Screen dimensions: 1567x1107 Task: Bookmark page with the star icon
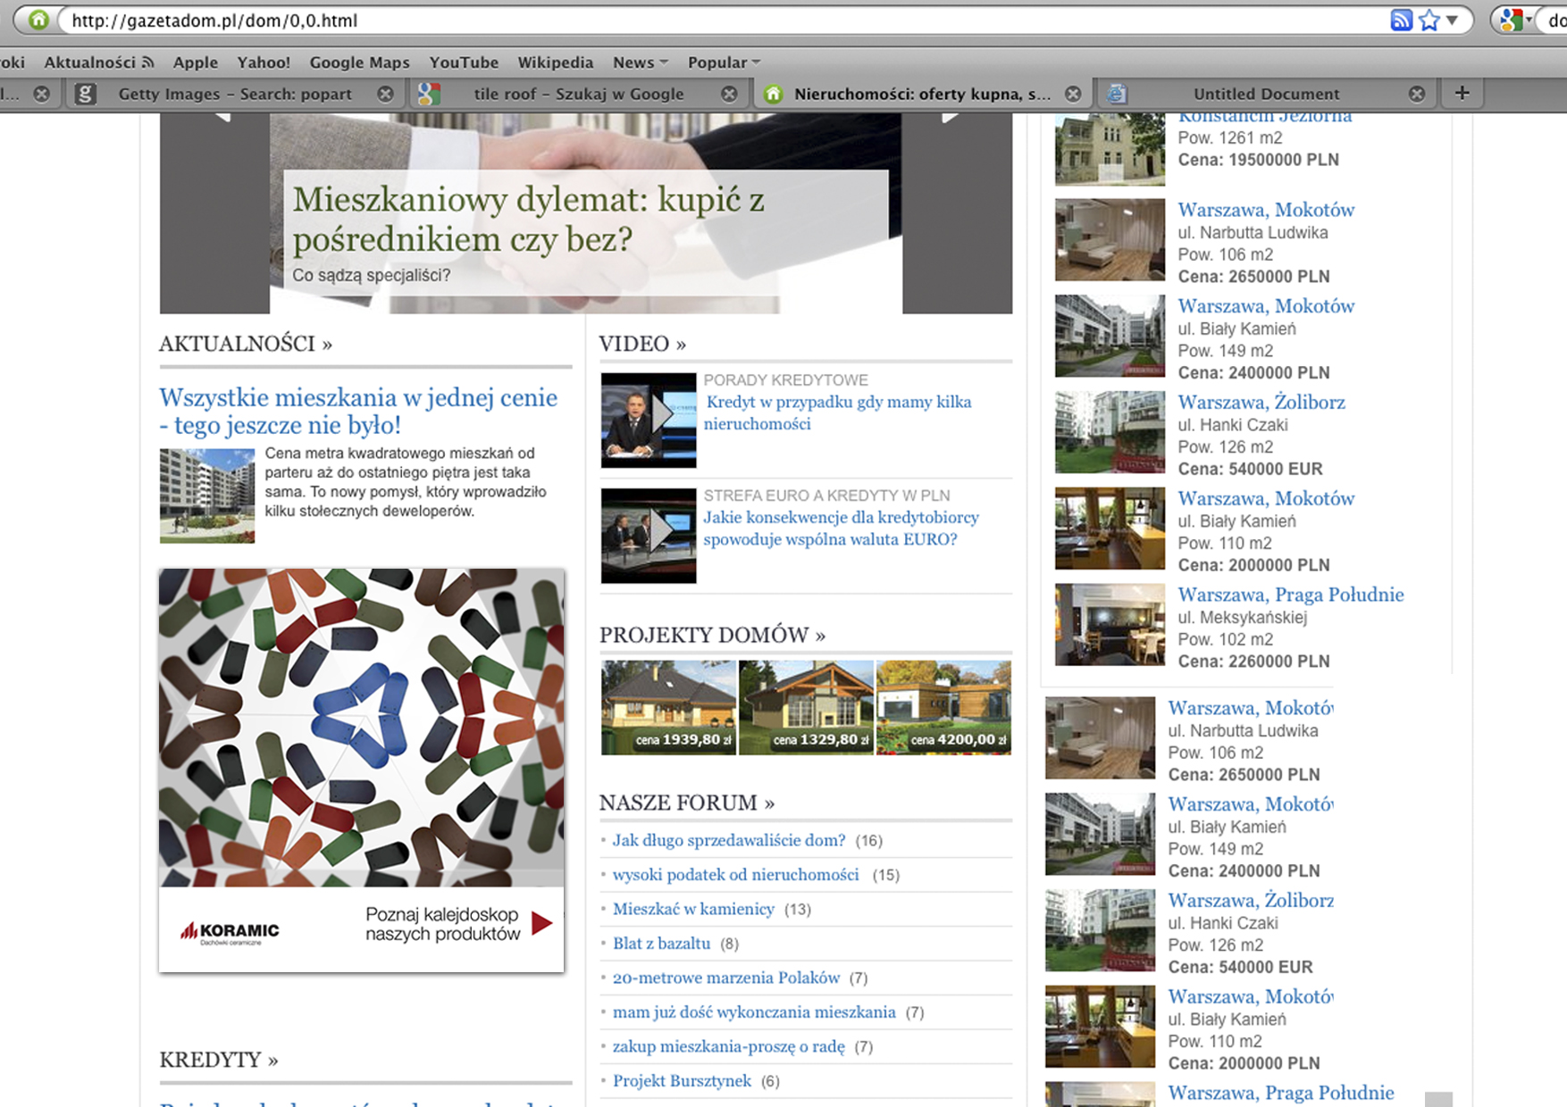point(1429,20)
